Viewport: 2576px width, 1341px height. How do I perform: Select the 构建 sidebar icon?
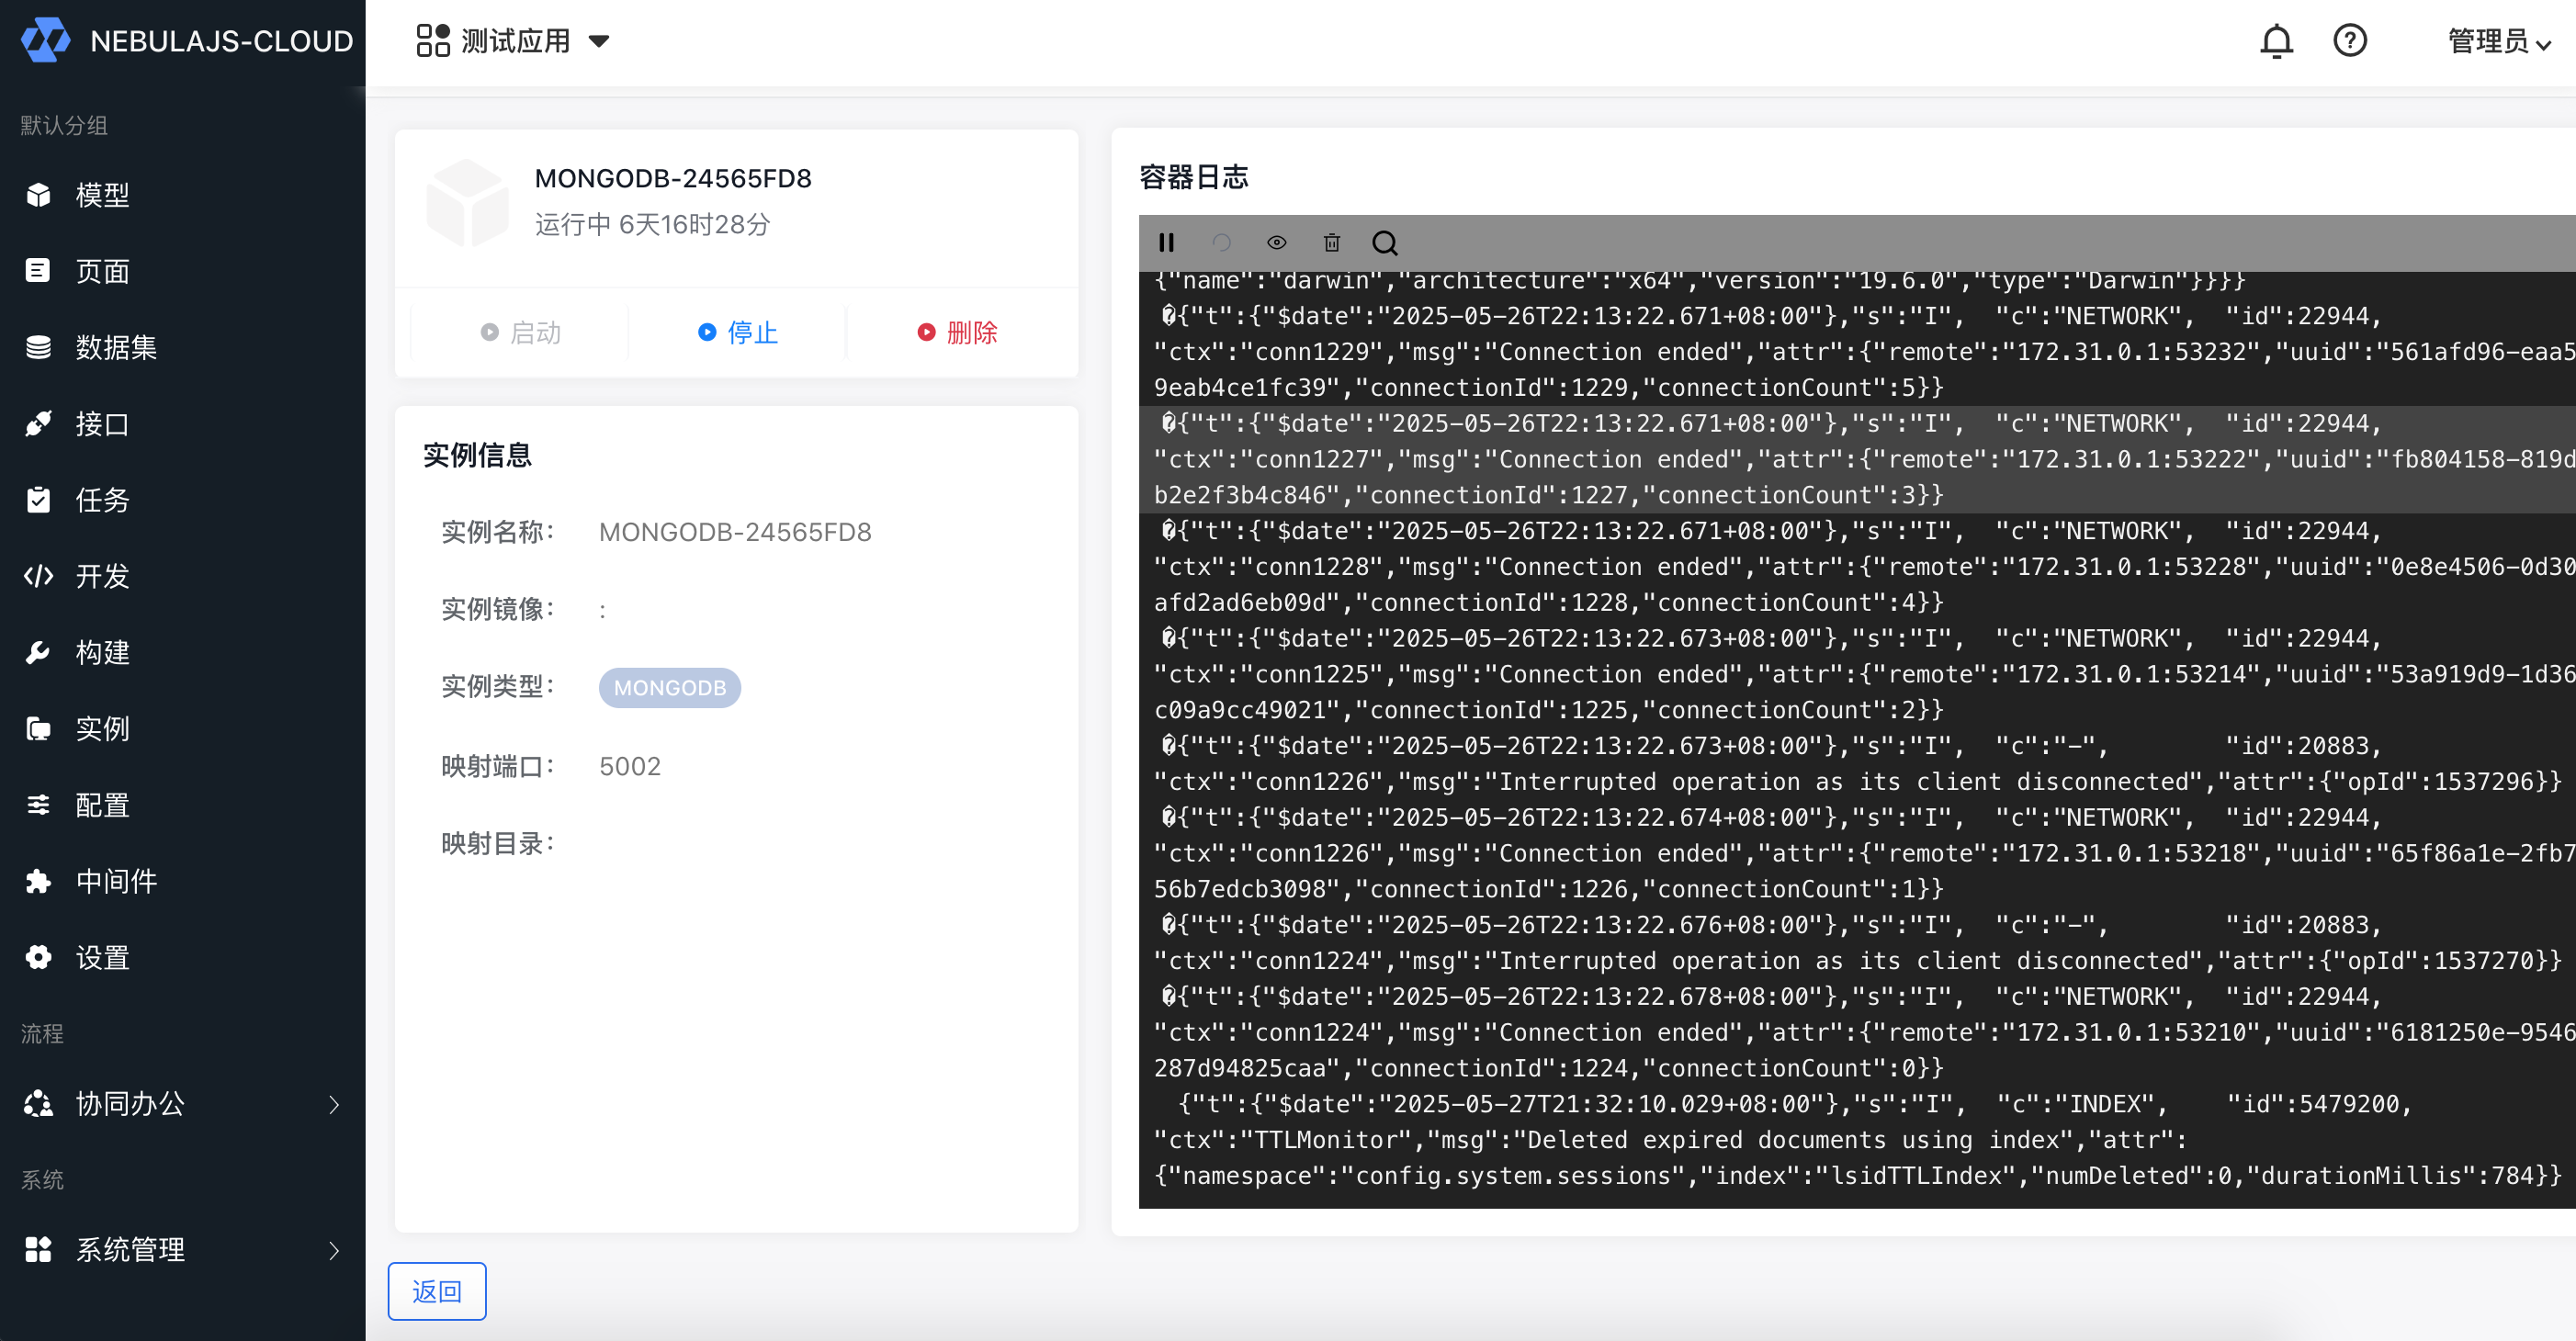[39, 652]
